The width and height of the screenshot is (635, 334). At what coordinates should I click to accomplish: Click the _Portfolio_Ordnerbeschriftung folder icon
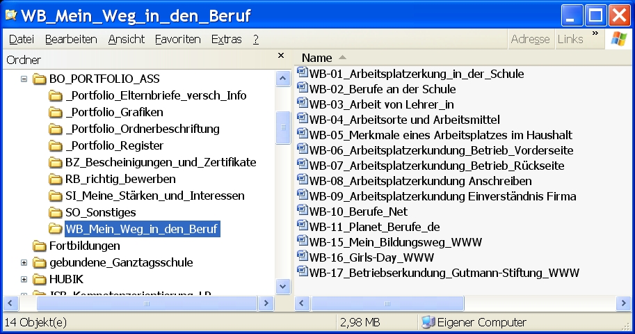tap(56, 129)
